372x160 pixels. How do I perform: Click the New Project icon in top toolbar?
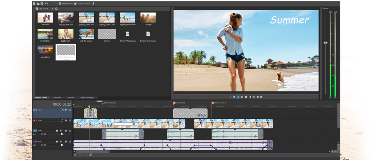click(34, 4)
